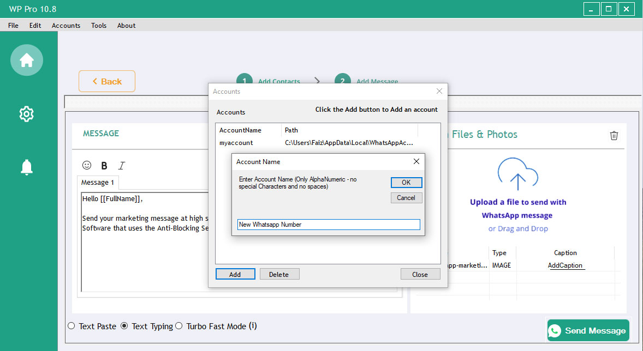Enable Turbo Fast Mode option
643x351 pixels.
(178, 326)
